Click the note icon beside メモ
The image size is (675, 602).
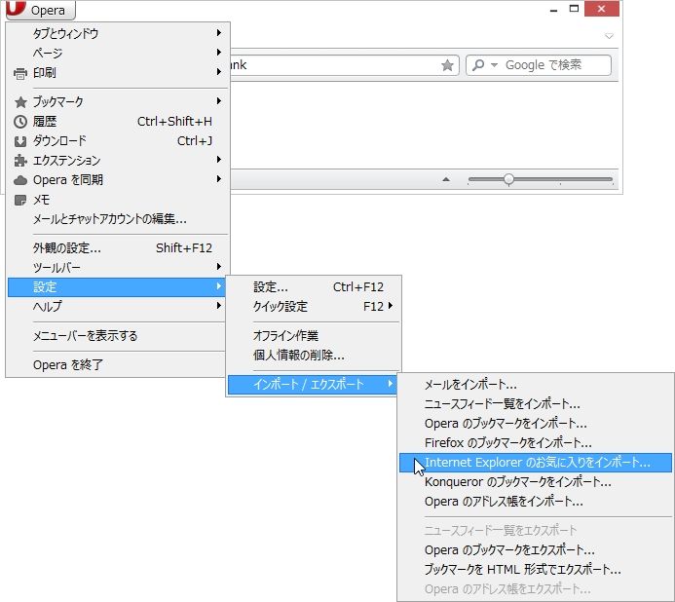pyautogui.click(x=20, y=200)
